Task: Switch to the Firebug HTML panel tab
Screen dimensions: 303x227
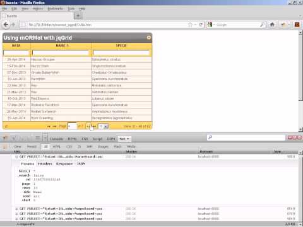Action: (x=72, y=139)
